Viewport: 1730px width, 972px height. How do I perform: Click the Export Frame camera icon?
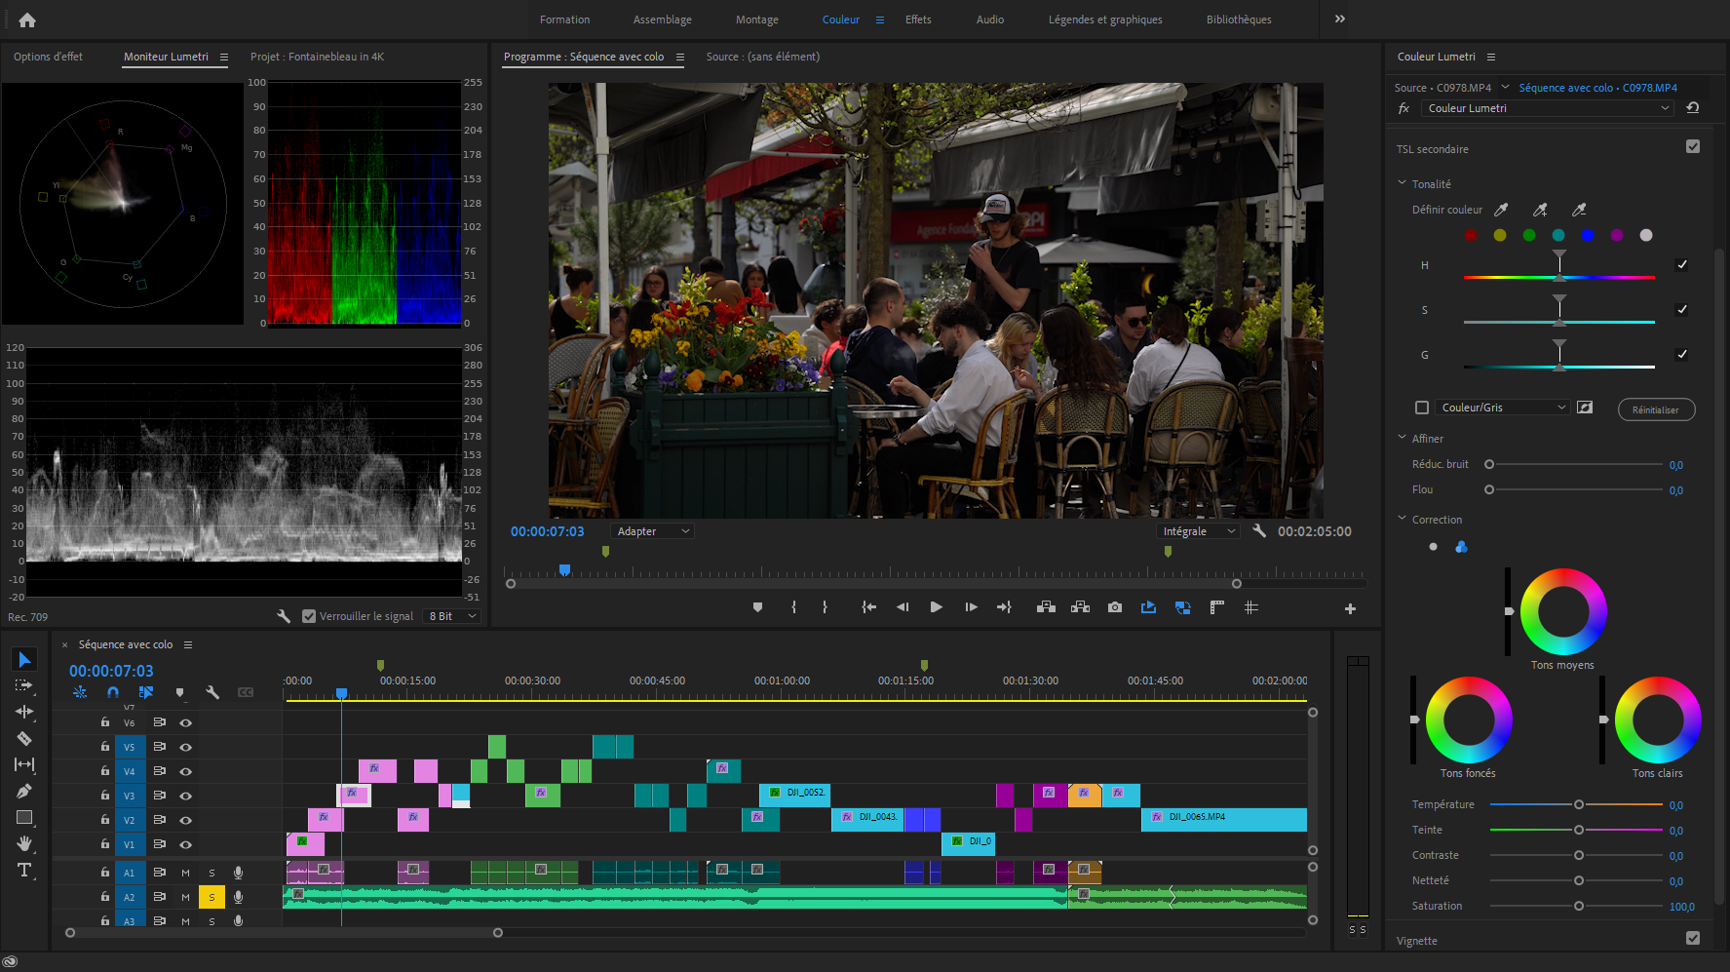[1114, 607]
